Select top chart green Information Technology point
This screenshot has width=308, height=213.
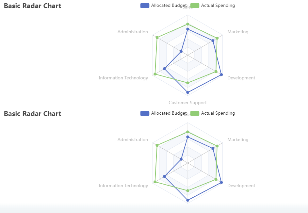155,74
